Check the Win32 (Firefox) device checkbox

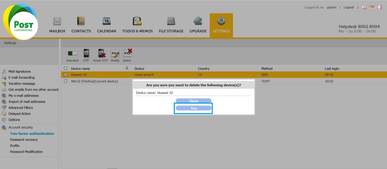pyautogui.click(x=66, y=81)
